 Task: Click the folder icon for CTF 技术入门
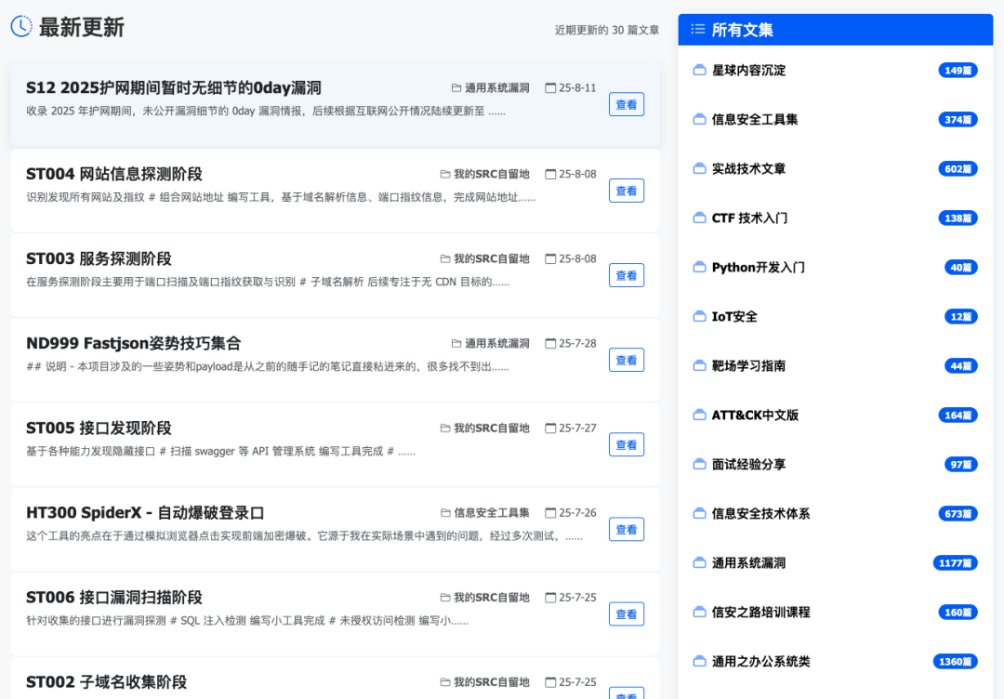click(700, 218)
